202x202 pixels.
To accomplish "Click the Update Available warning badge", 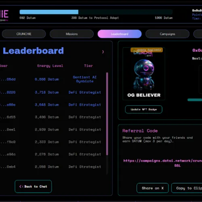I will click(147, 50).
